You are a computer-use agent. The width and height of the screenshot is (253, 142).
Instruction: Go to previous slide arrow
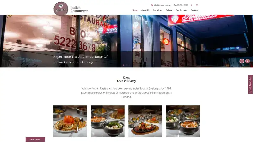[242, 61]
